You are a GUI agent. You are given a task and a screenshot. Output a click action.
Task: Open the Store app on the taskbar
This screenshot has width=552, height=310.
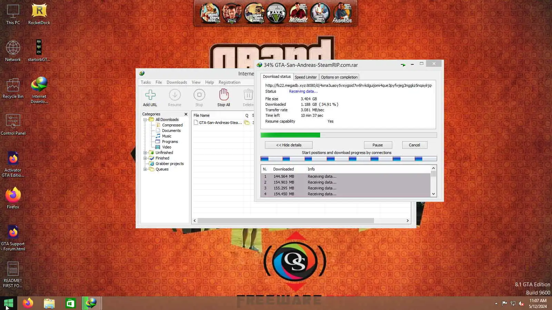click(x=70, y=303)
